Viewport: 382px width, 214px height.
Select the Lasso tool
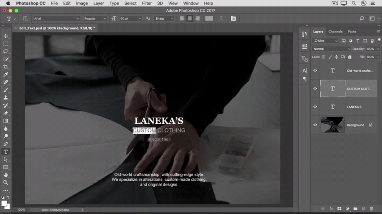click(x=6, y=51)
